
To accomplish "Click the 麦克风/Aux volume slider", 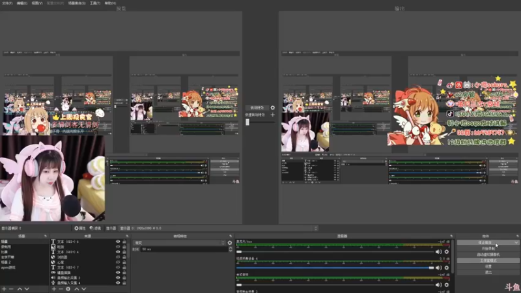I will (335, 252).
